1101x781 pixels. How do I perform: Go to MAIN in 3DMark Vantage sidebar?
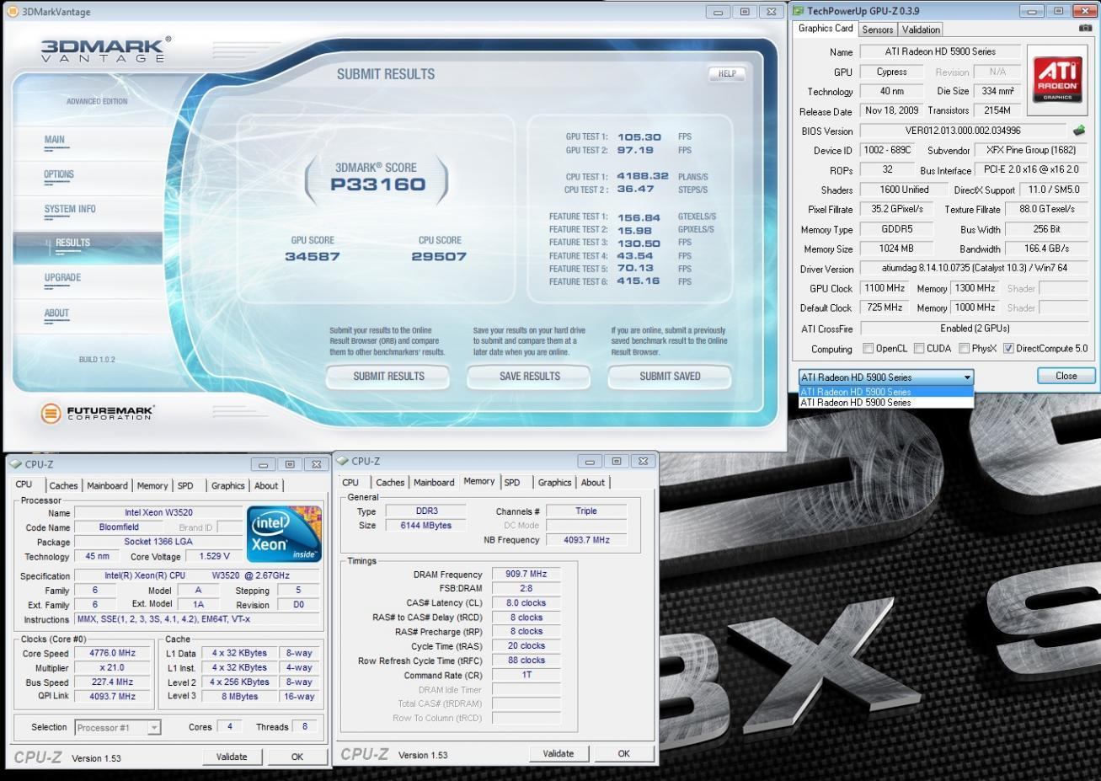(55, 140)
